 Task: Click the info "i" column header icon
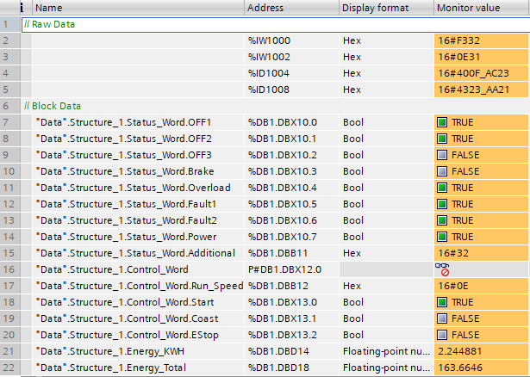pyautogui.click(x=9, y=8)
